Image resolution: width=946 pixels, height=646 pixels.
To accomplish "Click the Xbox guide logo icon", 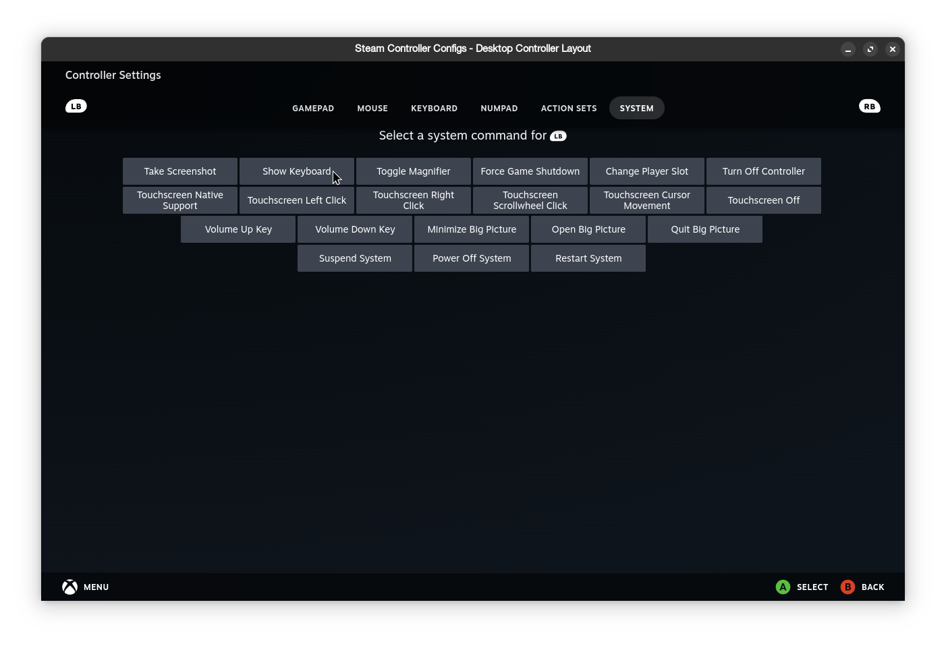I will [x=70, y=587].
